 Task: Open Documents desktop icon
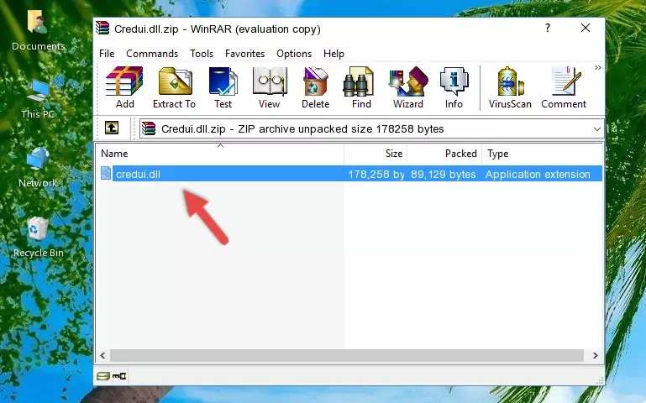pos(38,29)
